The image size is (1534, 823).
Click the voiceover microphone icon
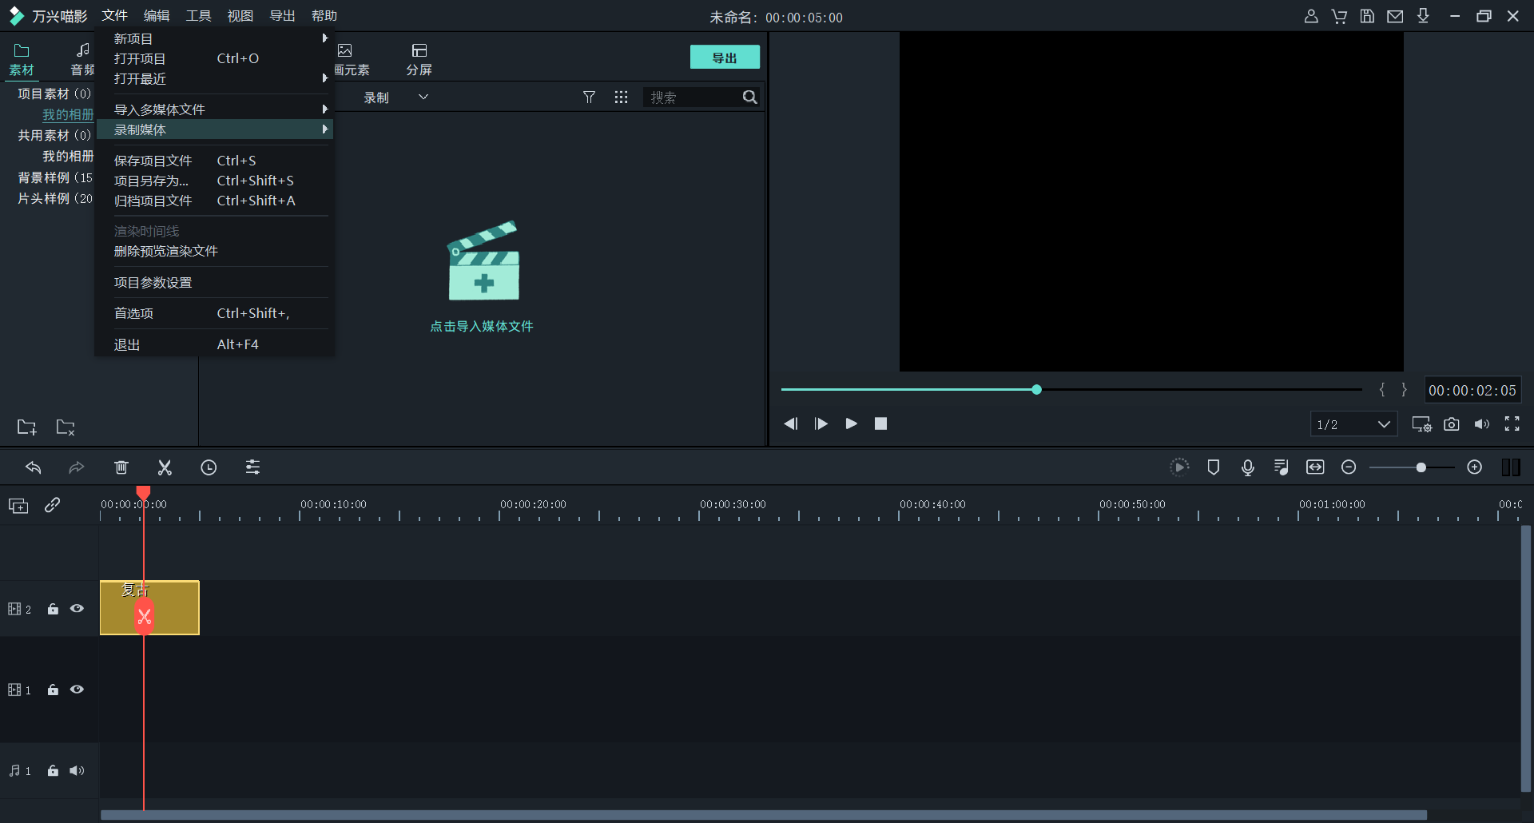1247,467
